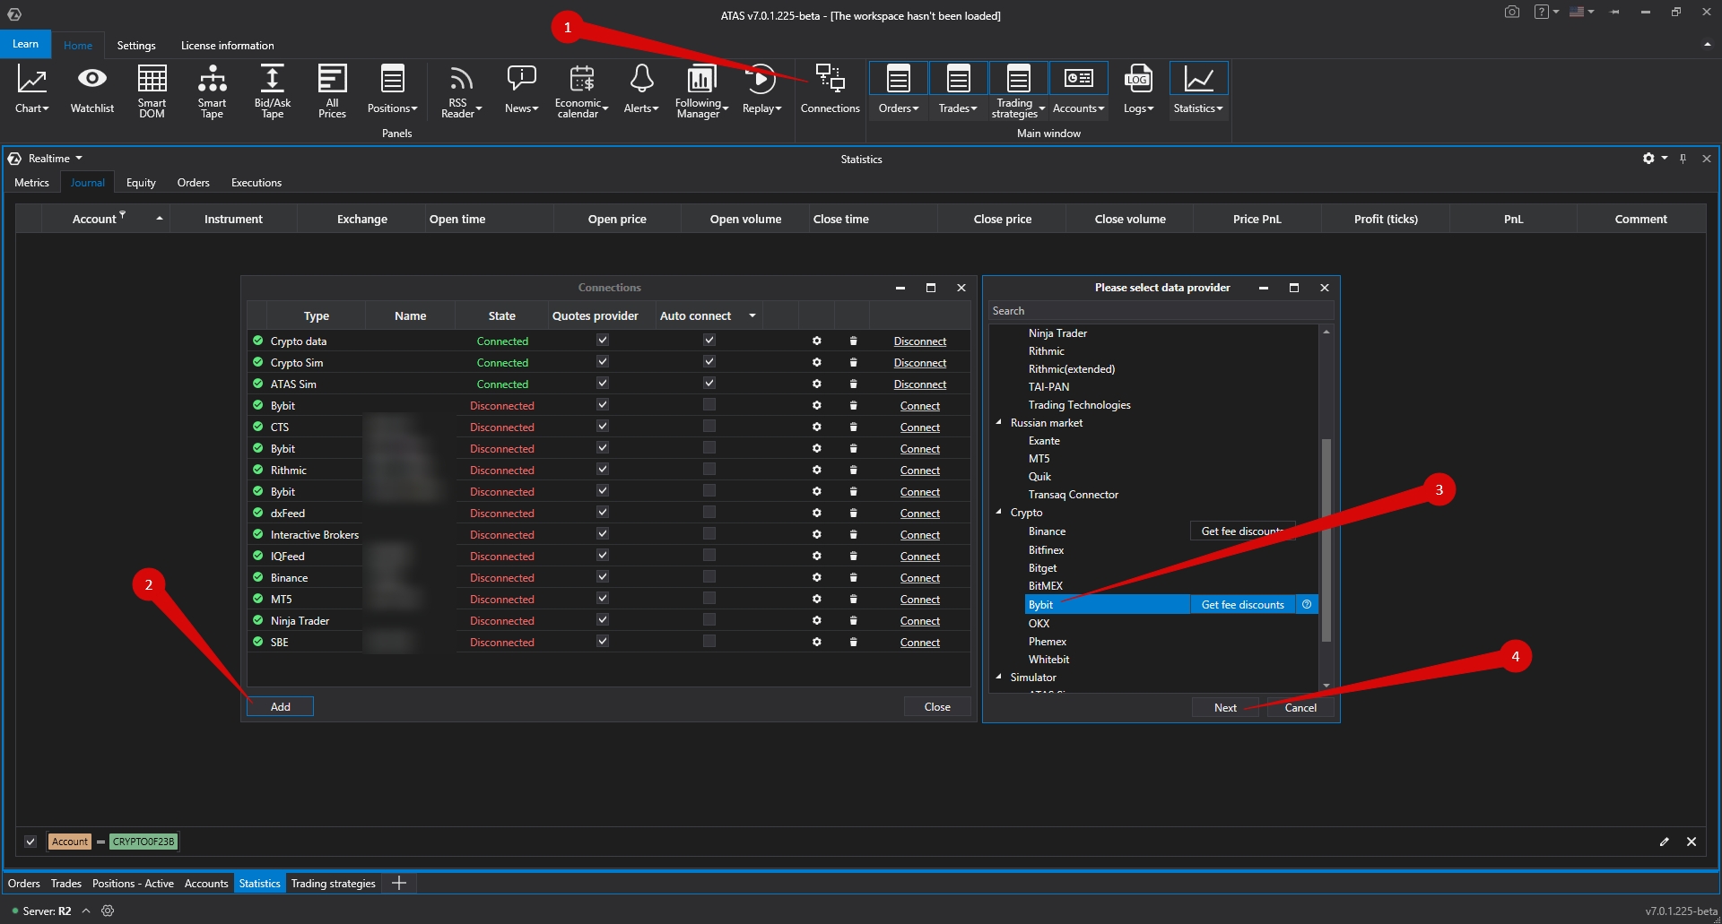
Task: Enable Auto connect for Interactive Brokers
Action: point(709,535)
